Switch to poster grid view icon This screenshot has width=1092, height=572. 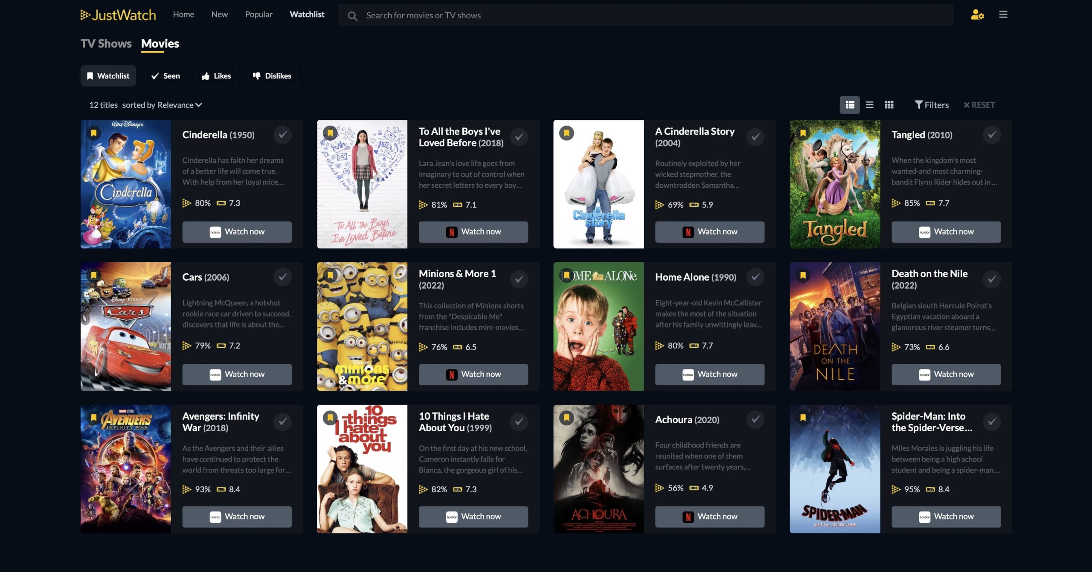pyautogui.click(x=889, y=105)
